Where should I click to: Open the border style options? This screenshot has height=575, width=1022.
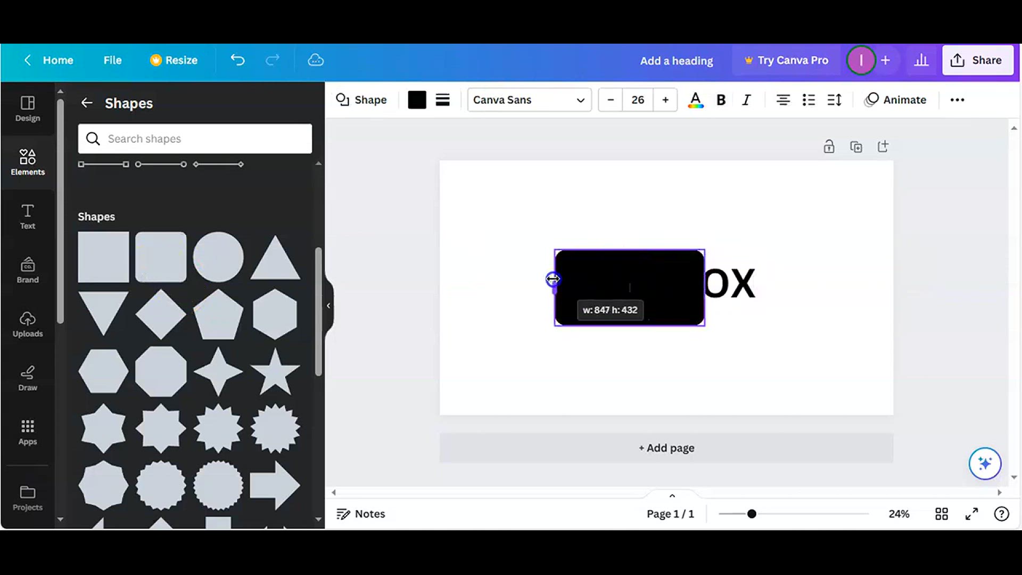coord(443,100)
